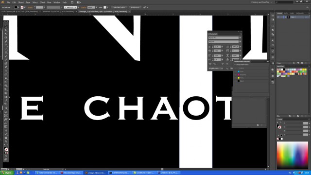The height and width of the screenshot is (175, 311).
Task: Click the CMYK spectrum in Color panel
Action: coord(293,155)
